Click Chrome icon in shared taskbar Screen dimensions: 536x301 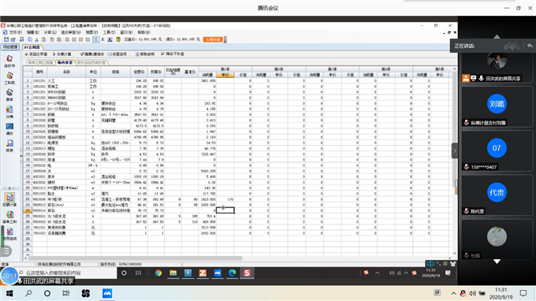pyautogui.click(x=158, y=273)
